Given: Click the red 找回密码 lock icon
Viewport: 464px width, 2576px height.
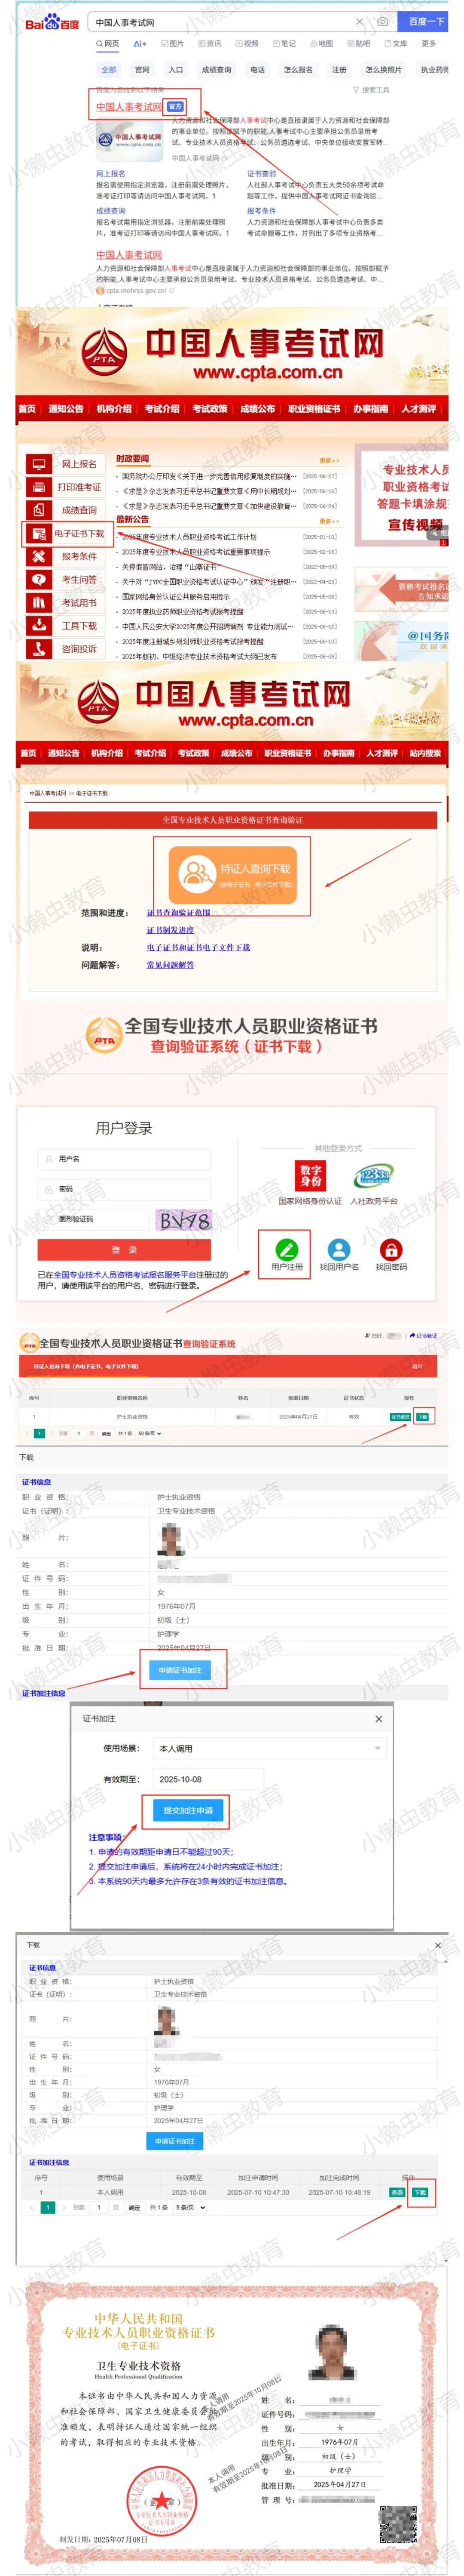Looking at the screenshot, I should [391, 1249].
